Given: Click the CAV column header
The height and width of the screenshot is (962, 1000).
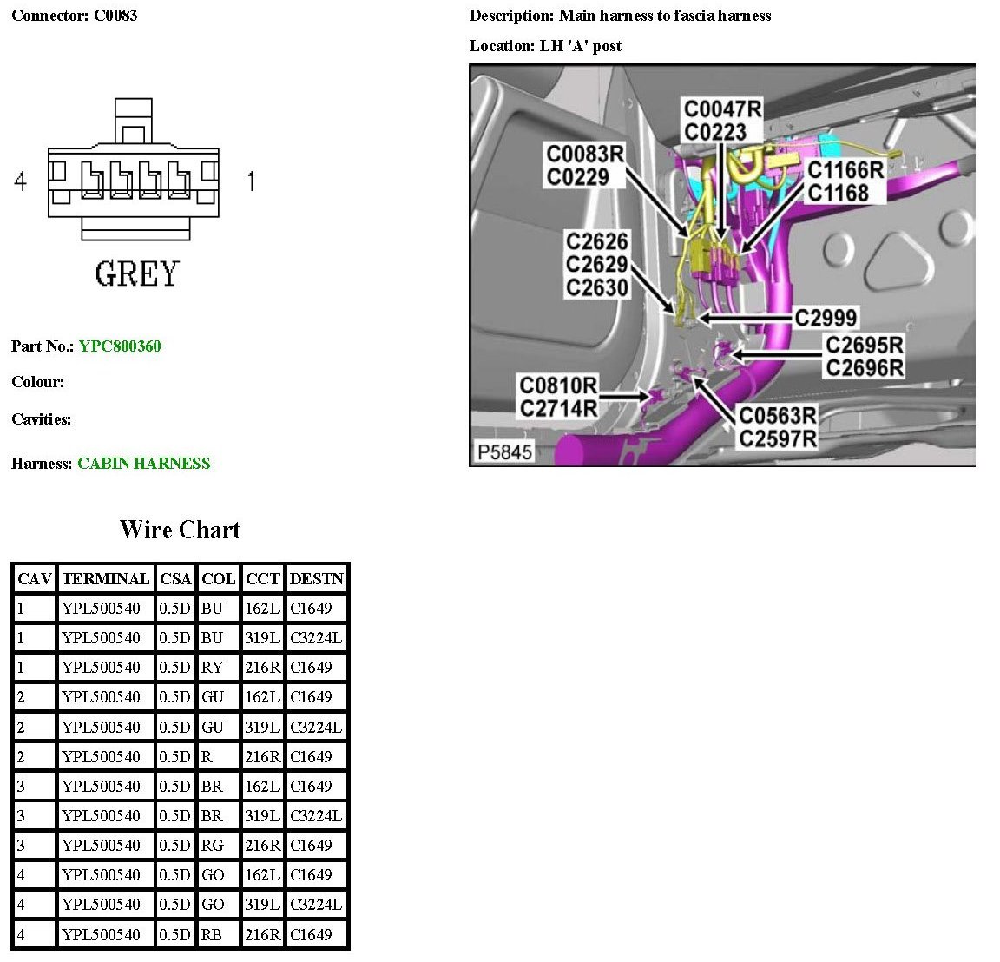Looking at the screenshot, I should [35, 578].
